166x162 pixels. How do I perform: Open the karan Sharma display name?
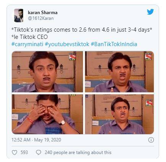[x=43, y=13]
